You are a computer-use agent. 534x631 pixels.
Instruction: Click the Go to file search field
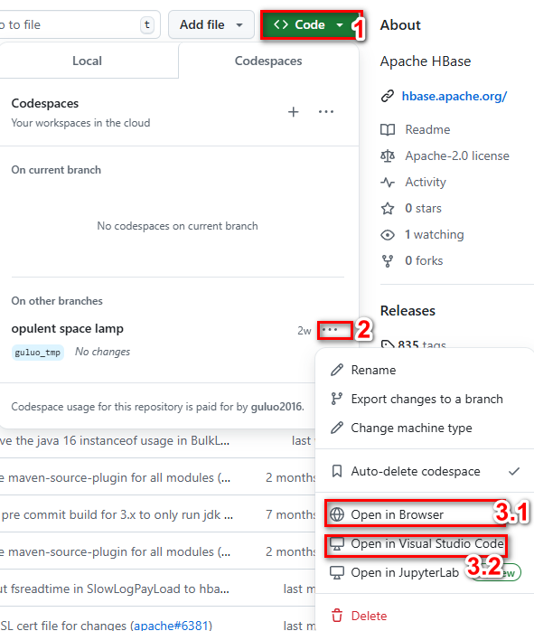pyautogui.click(x=79, y=25)
